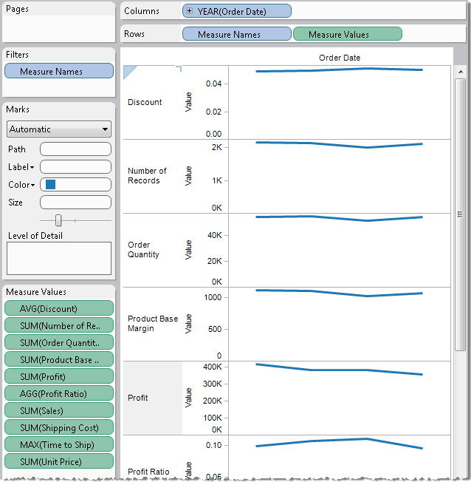Click the Order Quantity trend line
The width and height of the screenshot is (471, 482).
tap(340, 218)
